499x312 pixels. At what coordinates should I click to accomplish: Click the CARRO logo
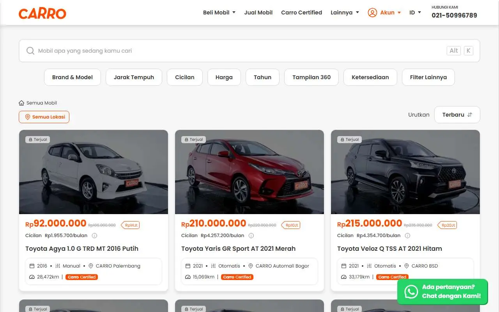(42, 14)
